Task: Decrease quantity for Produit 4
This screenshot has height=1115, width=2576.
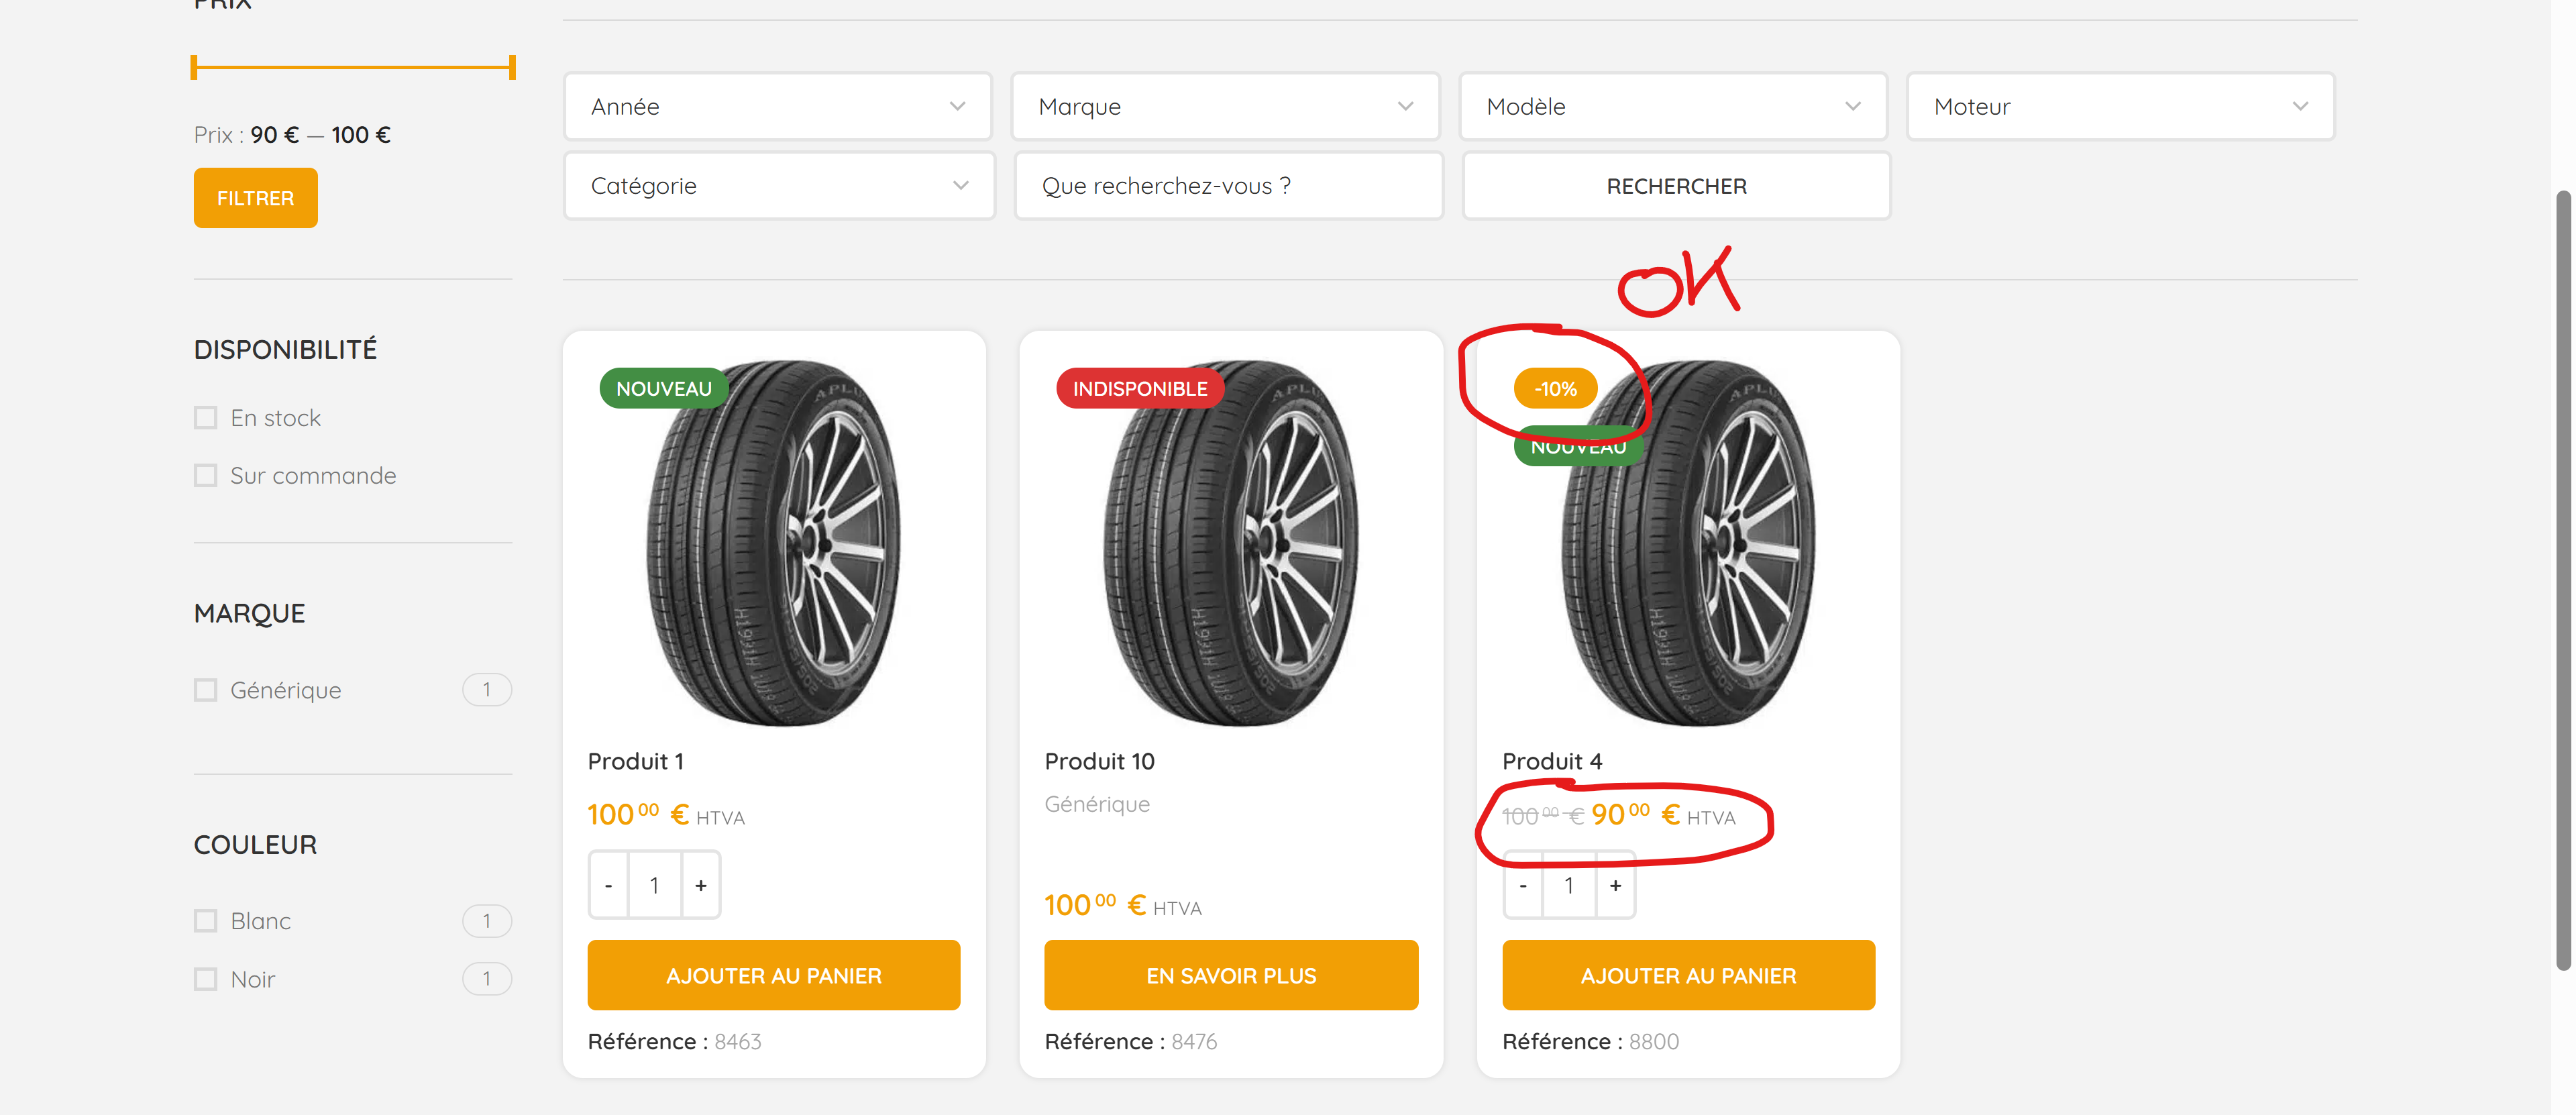Action: tap(1523, 885)
